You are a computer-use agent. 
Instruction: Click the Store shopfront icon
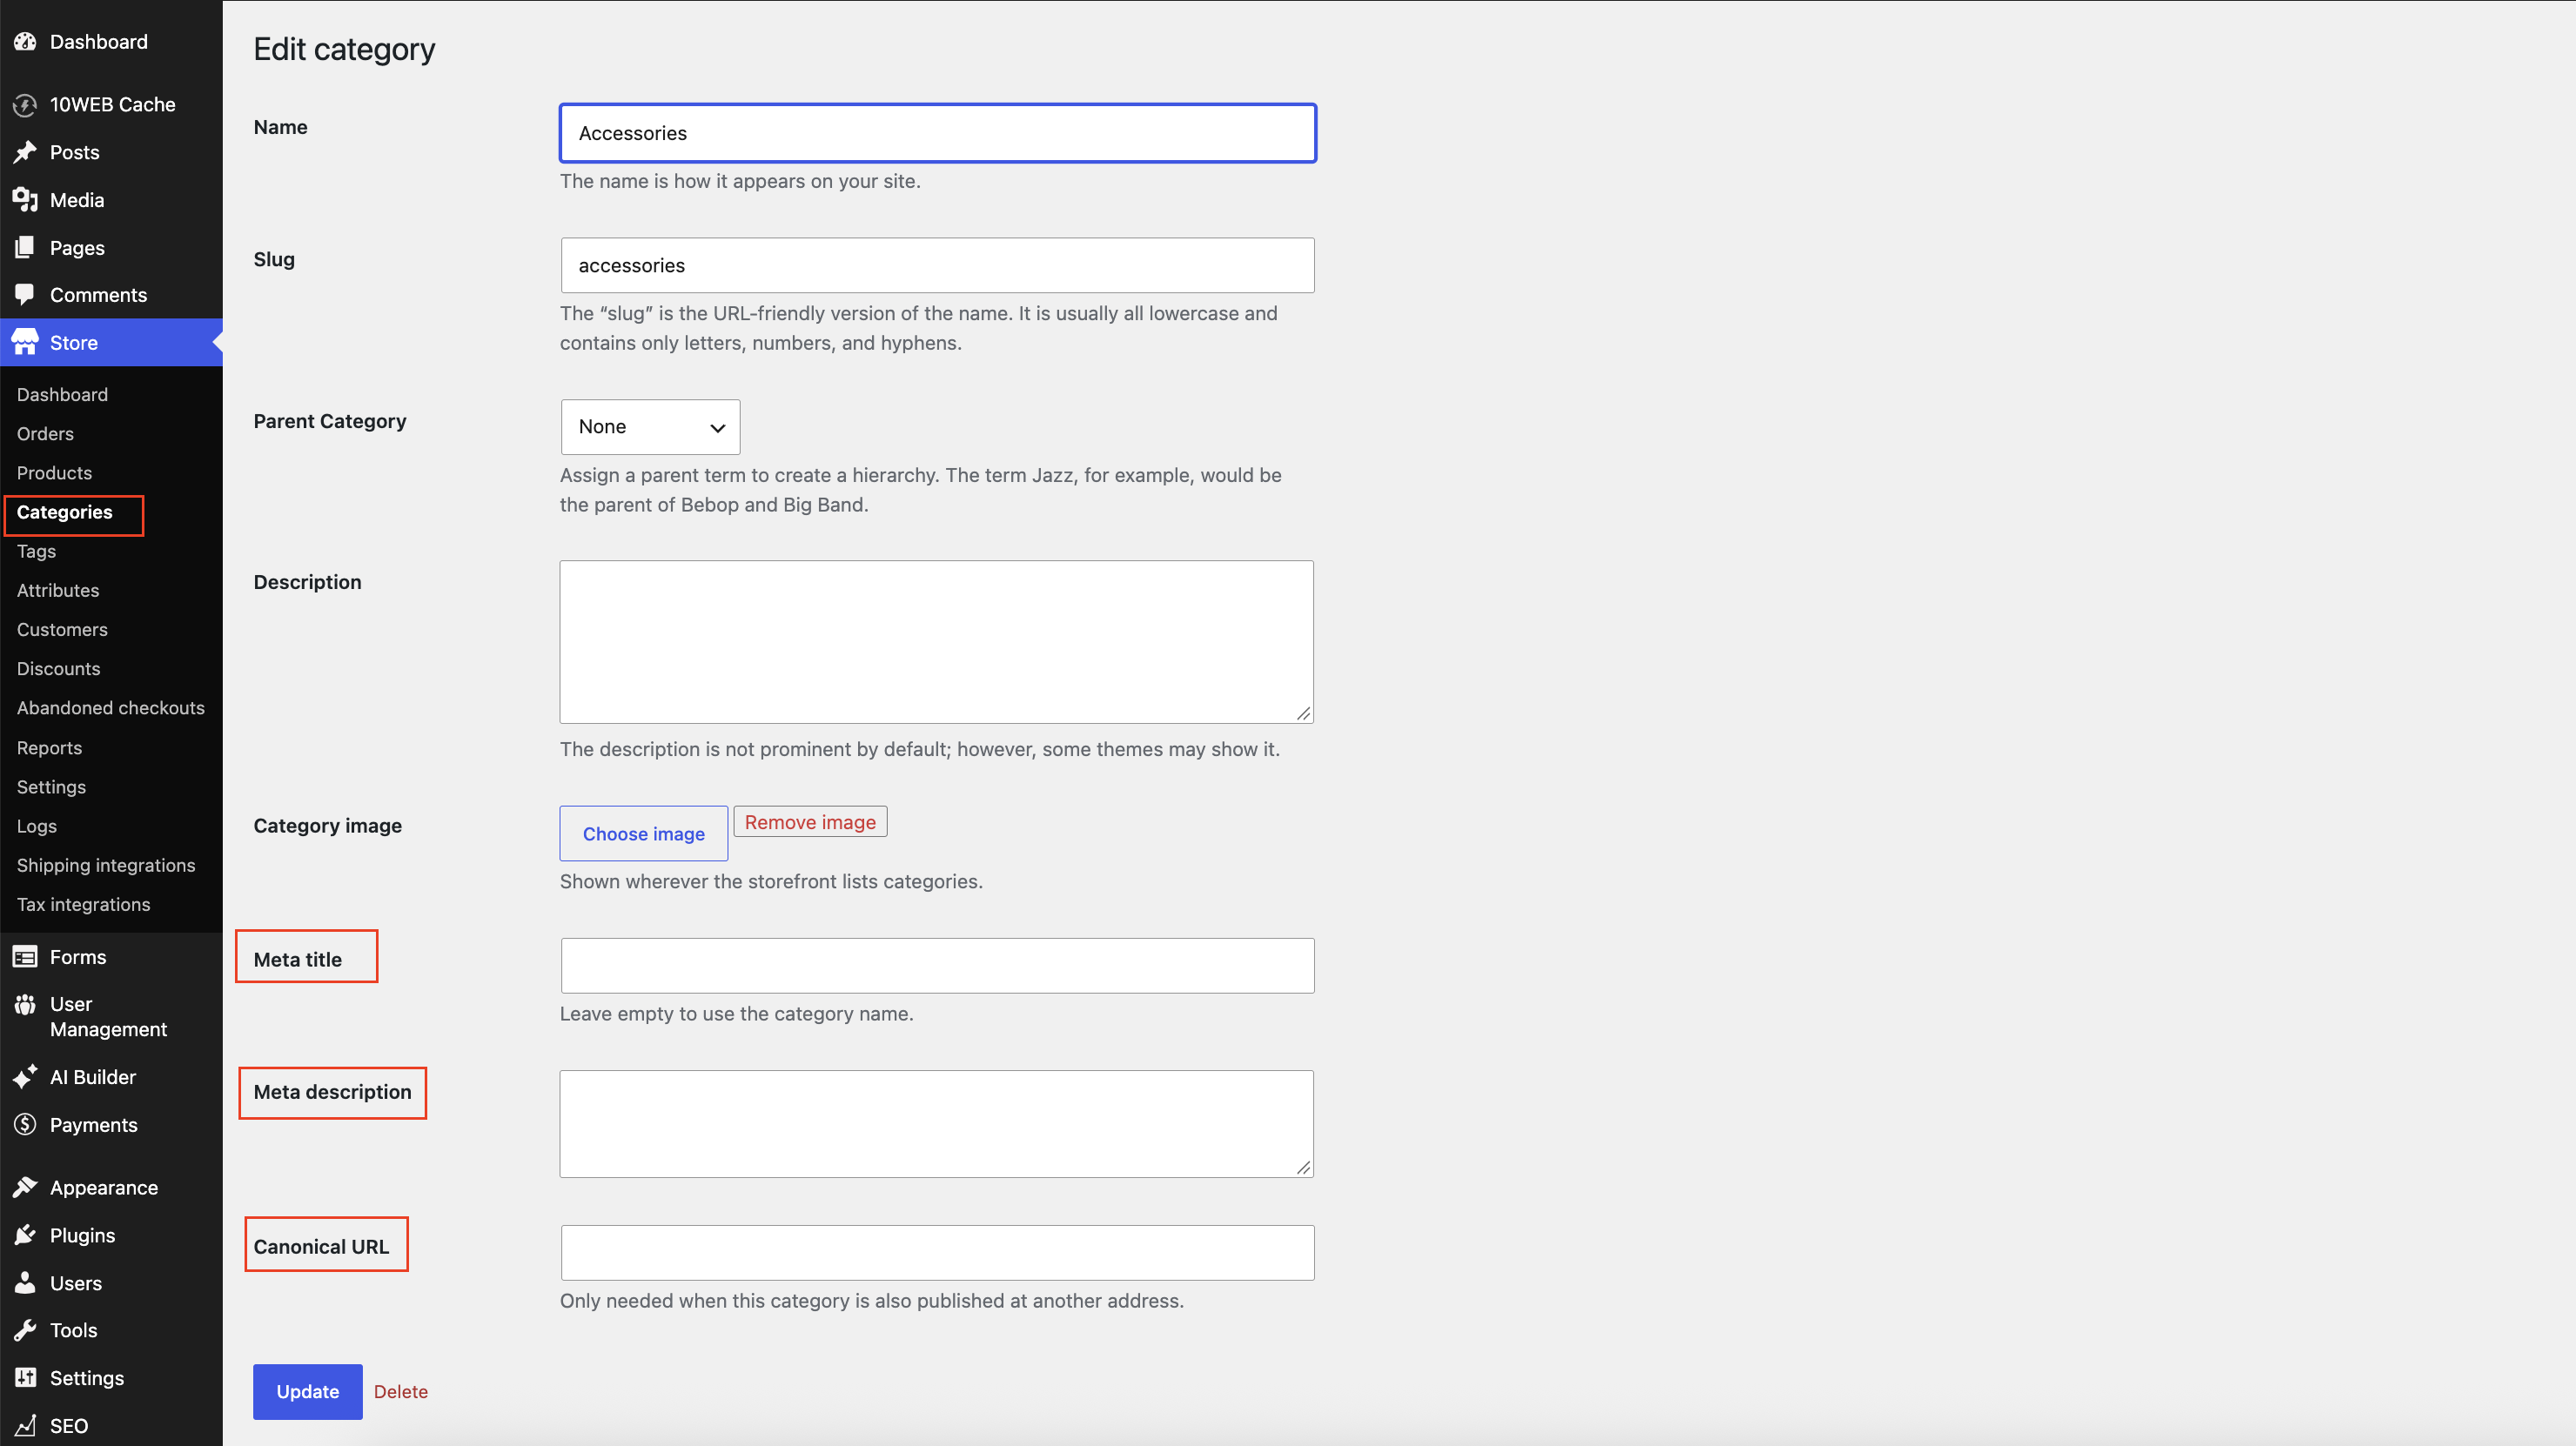point(25,343)
